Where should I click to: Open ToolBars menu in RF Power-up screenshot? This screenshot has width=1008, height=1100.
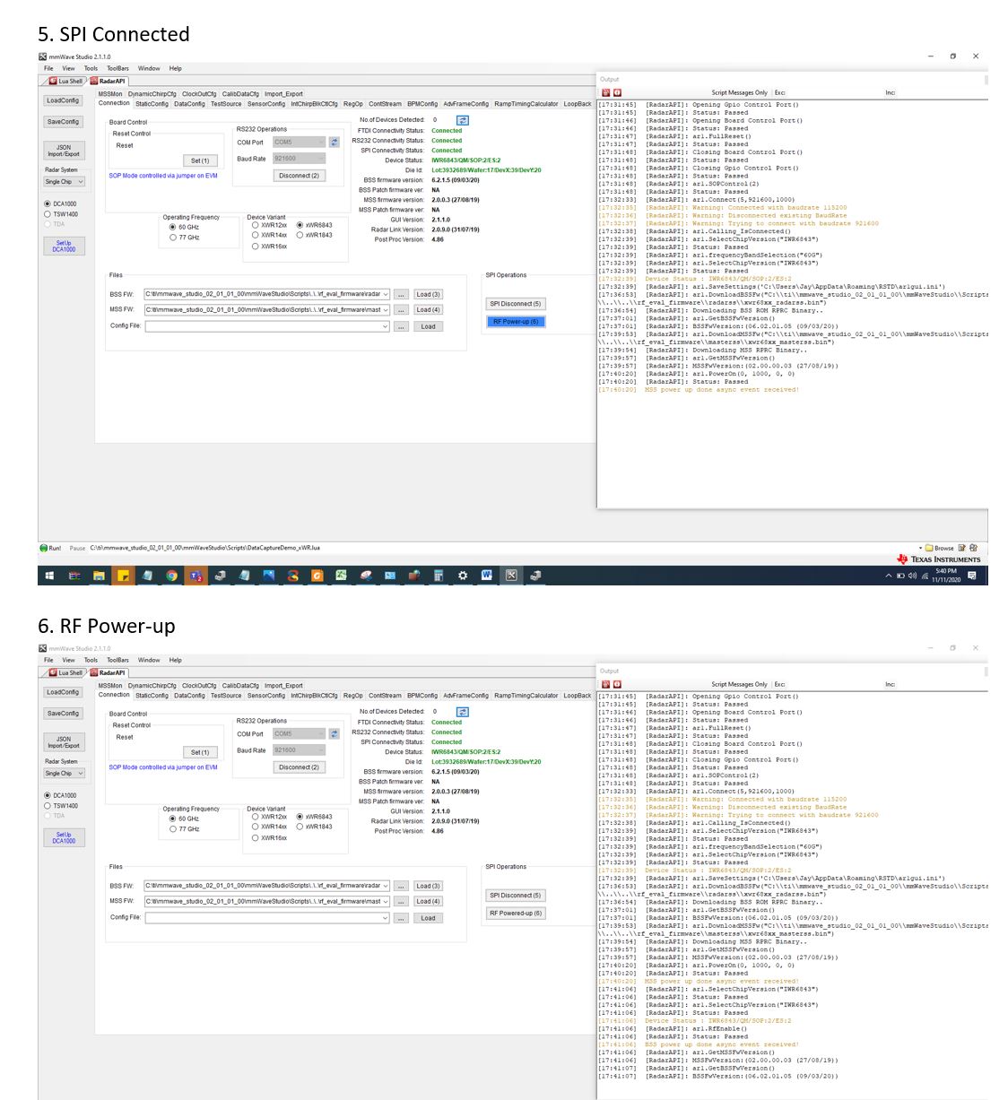(117, 660)
